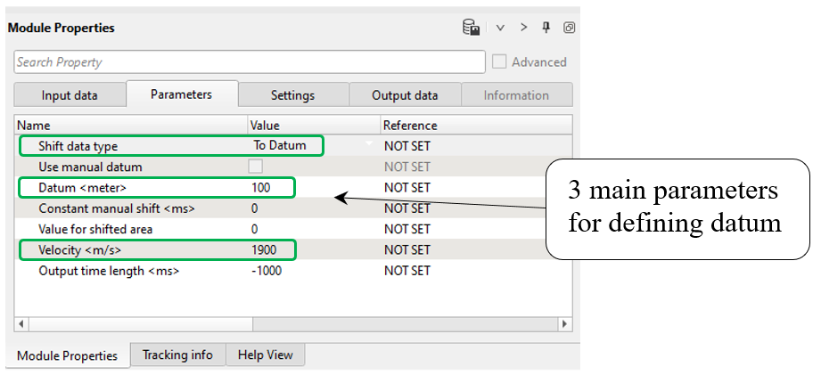Click the Information tab
The height and width of the screenshot is (375, 821).
pyautogui.click(x=516, y=95)
